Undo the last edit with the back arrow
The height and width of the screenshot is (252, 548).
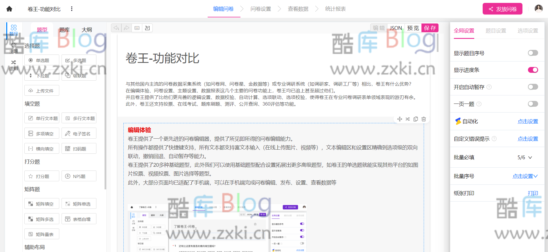point(116,28)
